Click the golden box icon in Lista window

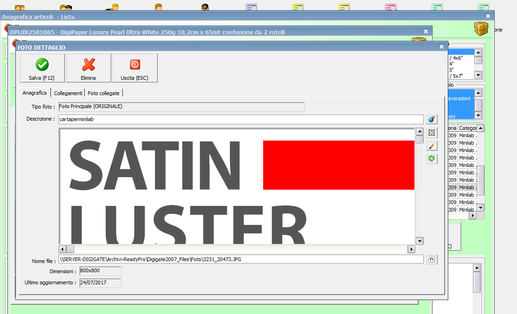481,29
